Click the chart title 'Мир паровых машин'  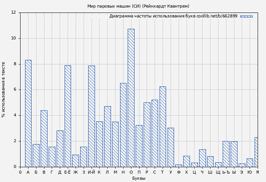tap(138, 6)
